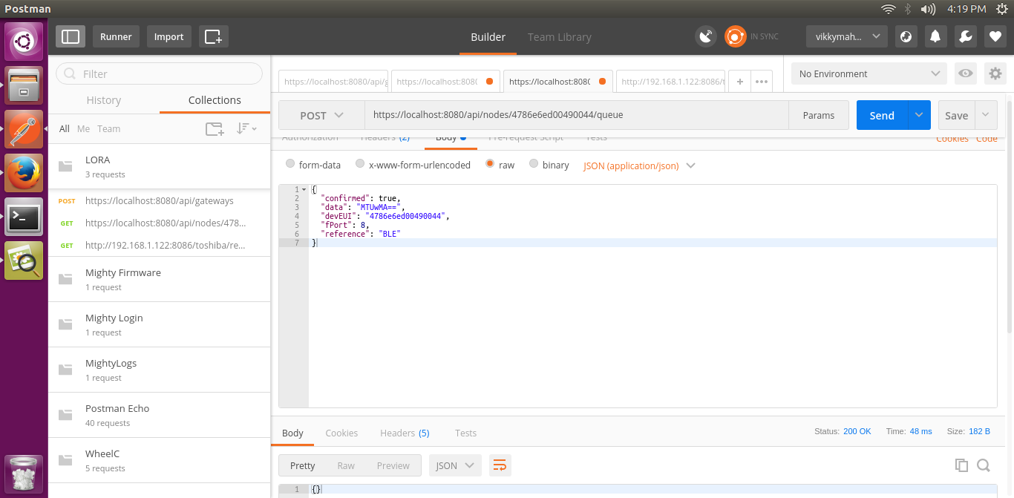The width and height of the screenshot is (1014, 498).
Task: Select the form-data body type
Action: tap(290, 164)
